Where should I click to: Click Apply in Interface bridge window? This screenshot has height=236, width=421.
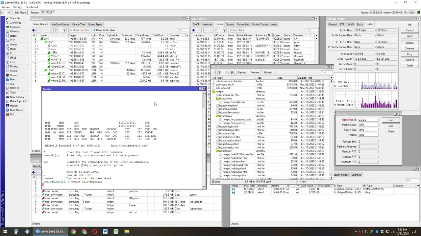[409, 36]
